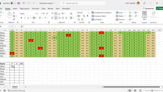Decrease font size with smaller A icon

47,14
